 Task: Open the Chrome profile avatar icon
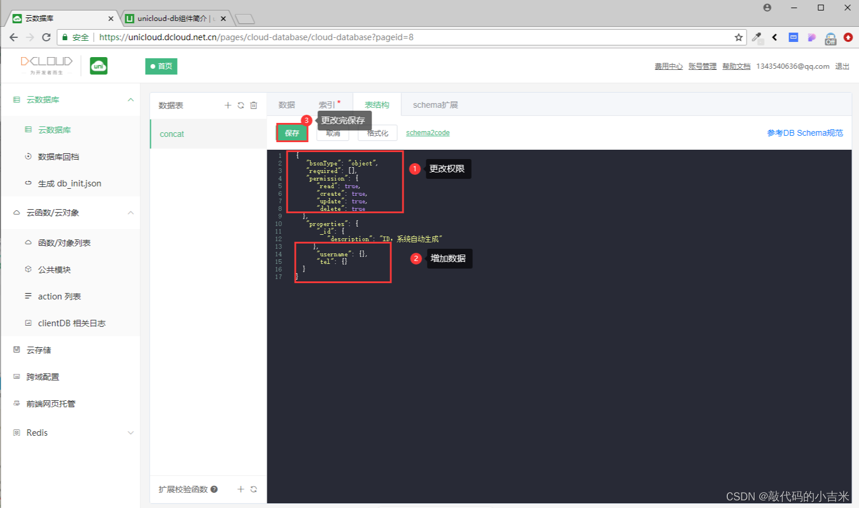tap(767, 8)
